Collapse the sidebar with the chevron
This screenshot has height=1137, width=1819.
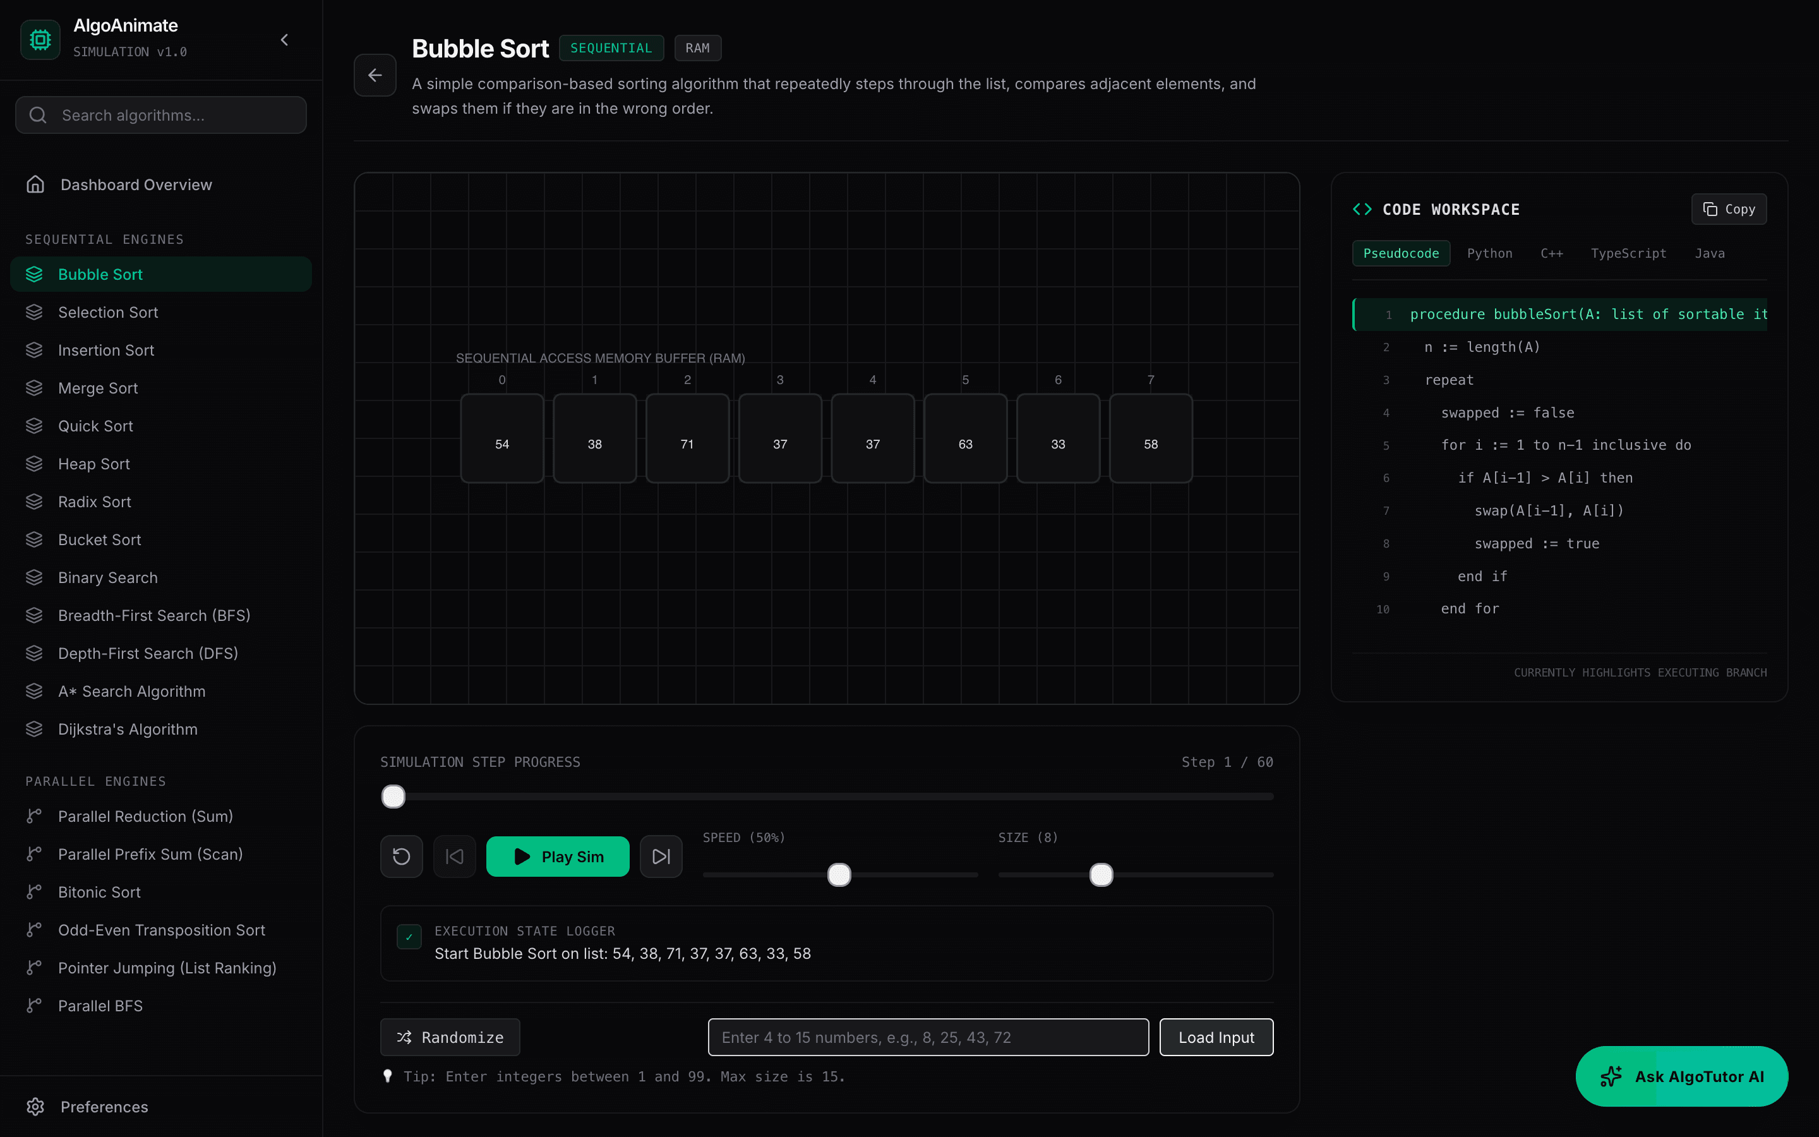(284, 40)
